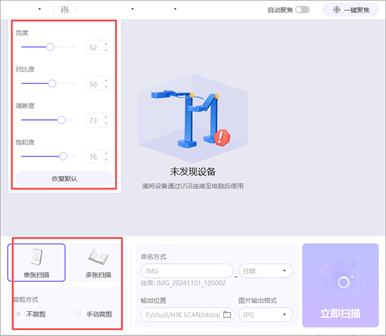Expand the top dropdown arrow nearest 自动聚焦
This screenshot has height=336, width=386.
[x=175, y=9]
